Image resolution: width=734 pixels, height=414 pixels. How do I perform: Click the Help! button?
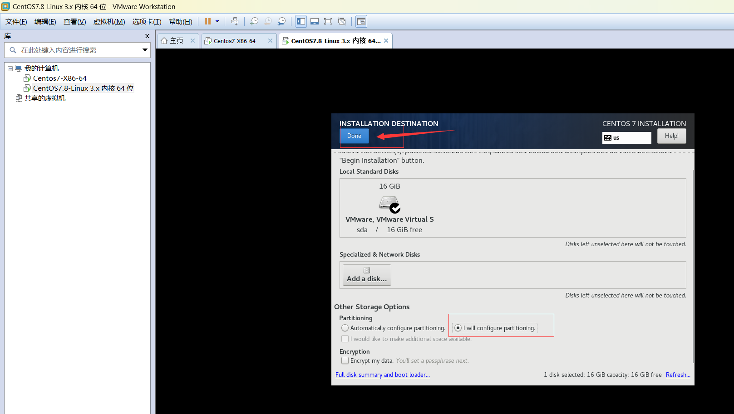(671, 136)
